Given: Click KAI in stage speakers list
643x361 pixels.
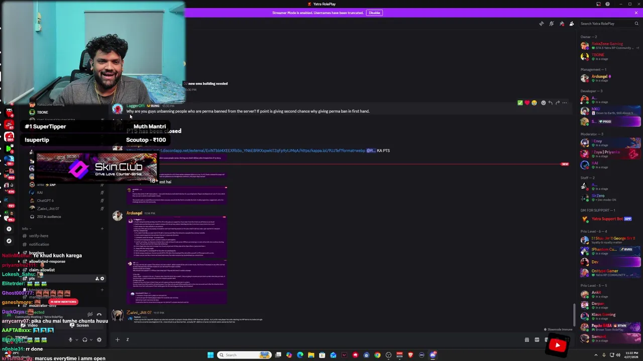Looking at the screenshot, I should [x=40, y=193].
